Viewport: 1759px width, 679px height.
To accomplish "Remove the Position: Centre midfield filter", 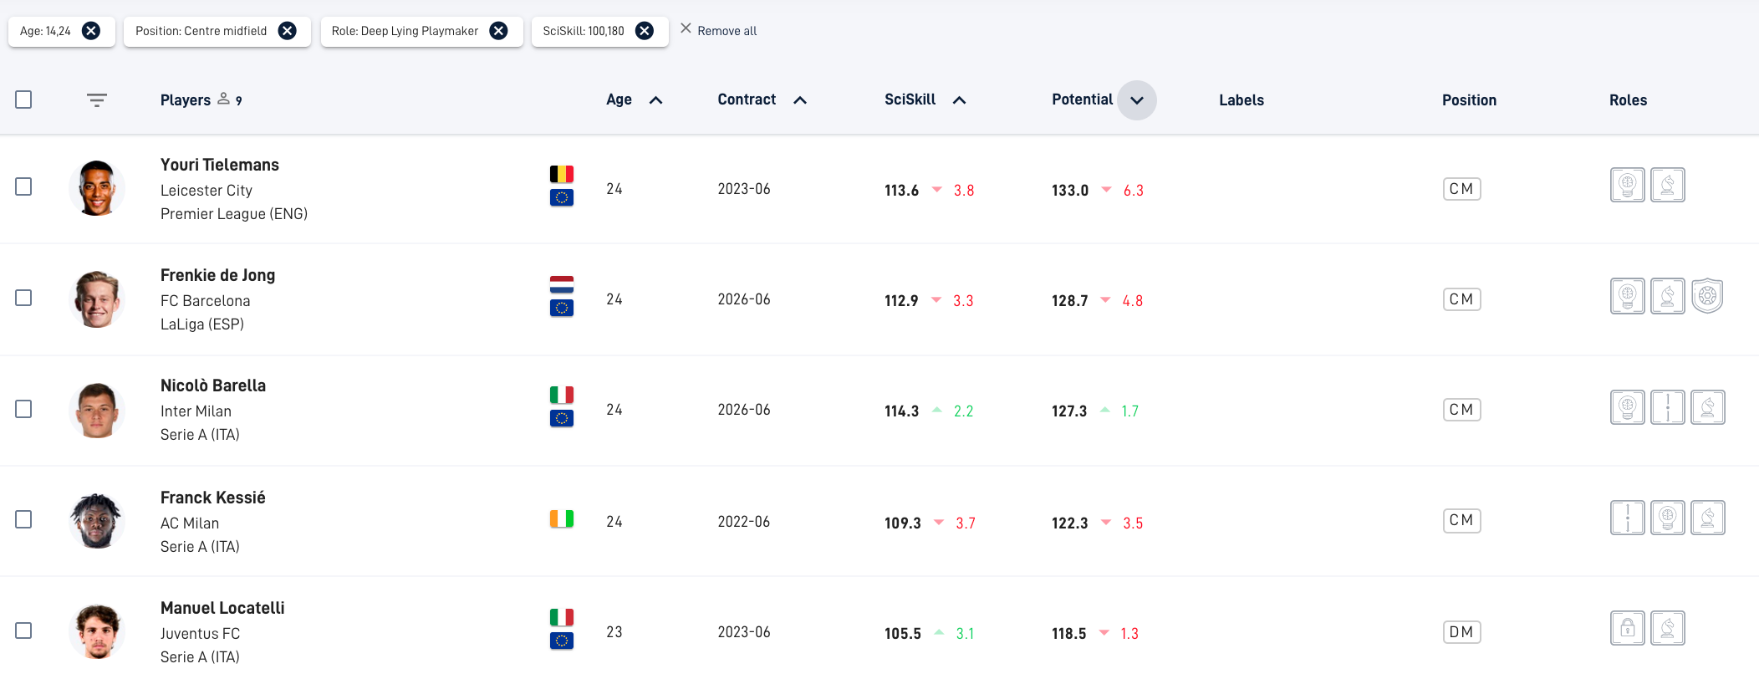I will [287, 31].
